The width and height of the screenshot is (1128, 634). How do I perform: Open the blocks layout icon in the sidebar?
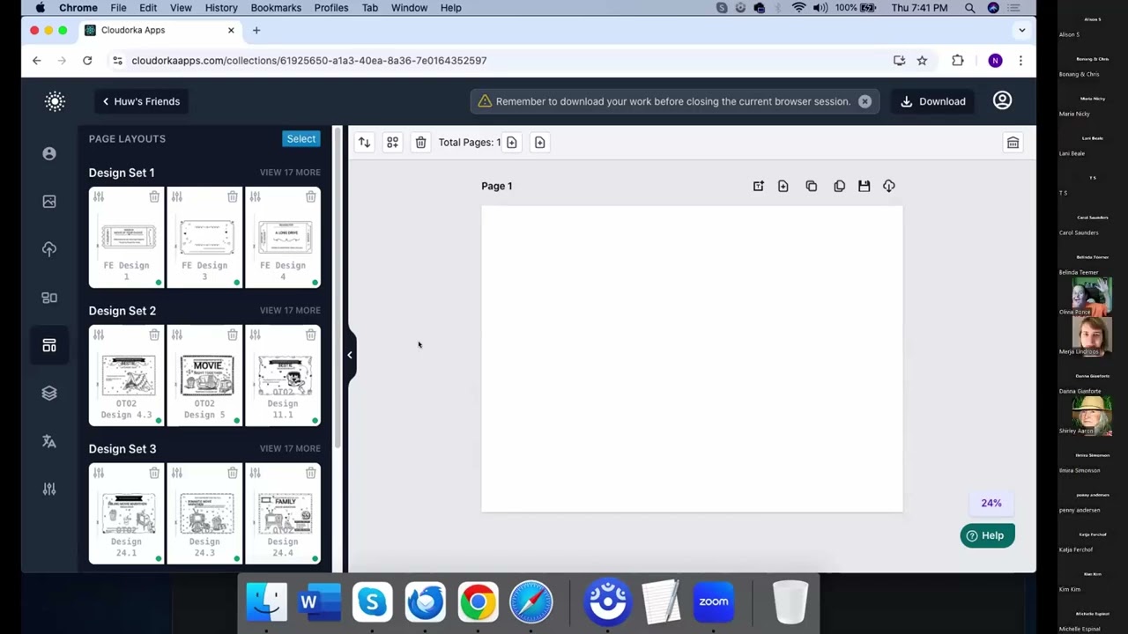tap(49, 298)
